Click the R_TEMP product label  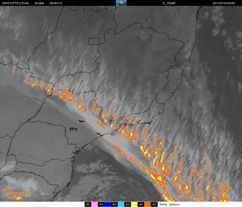click(x=169, y=3)
